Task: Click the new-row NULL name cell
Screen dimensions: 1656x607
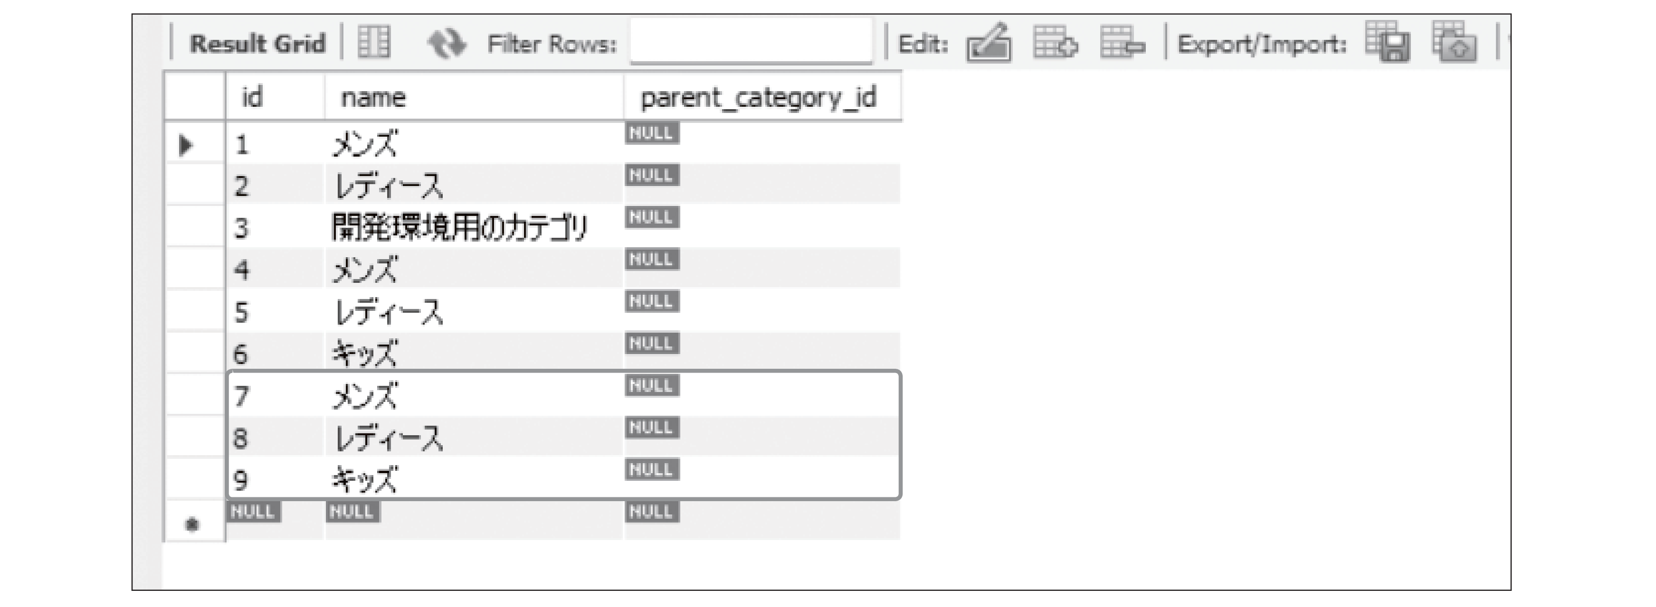Action: pos(474,520)
